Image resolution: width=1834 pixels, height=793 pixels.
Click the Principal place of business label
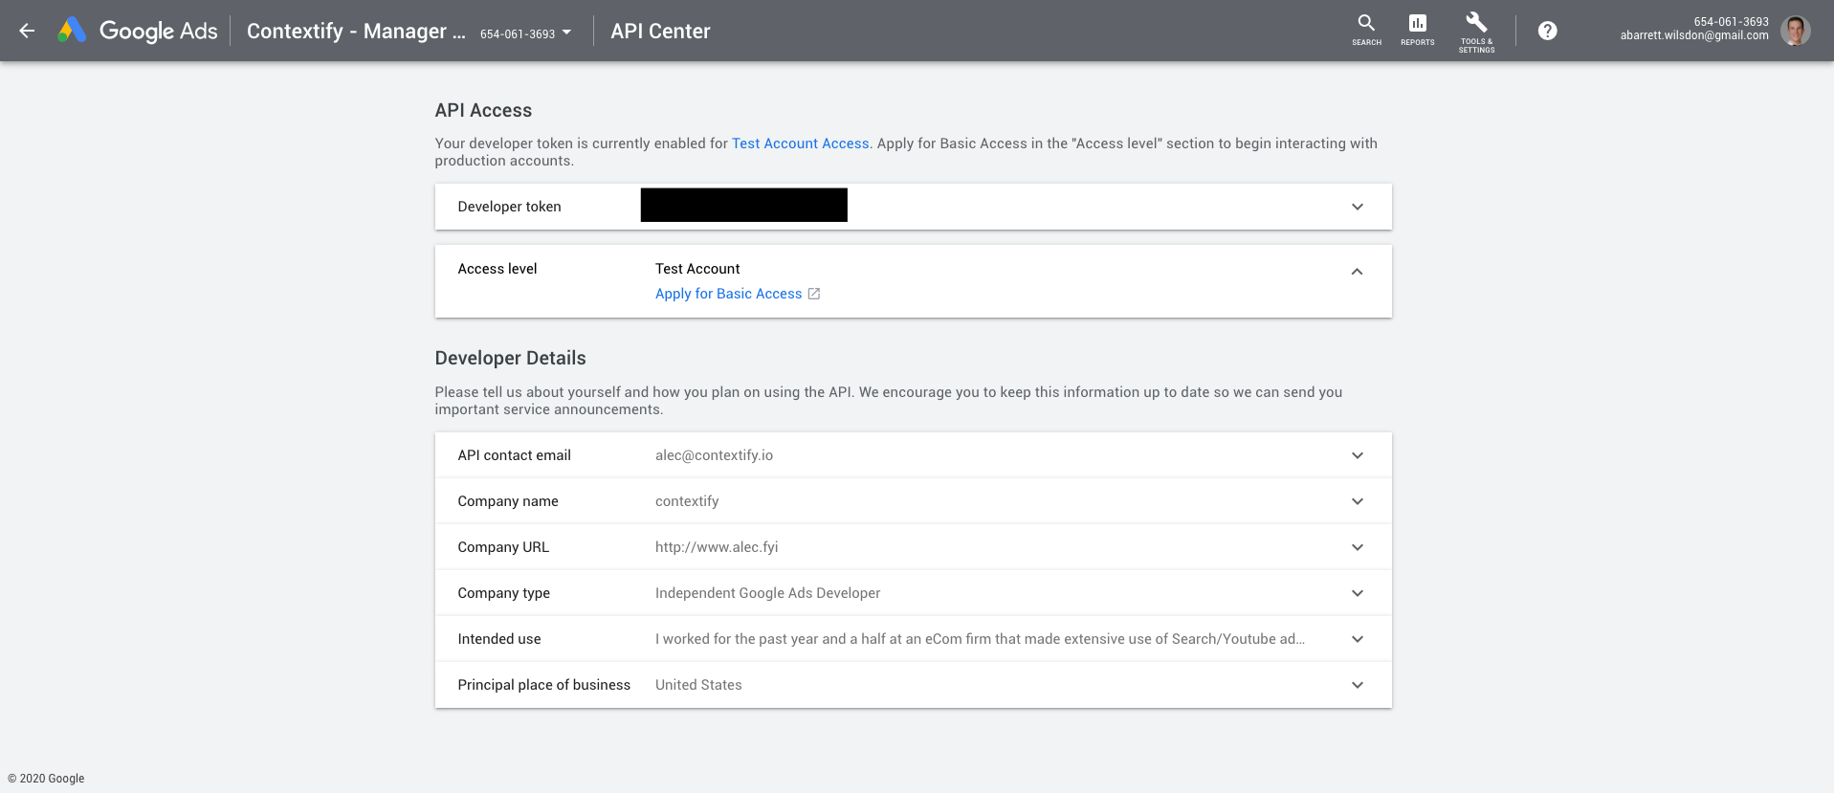click(x=543, y=685)
